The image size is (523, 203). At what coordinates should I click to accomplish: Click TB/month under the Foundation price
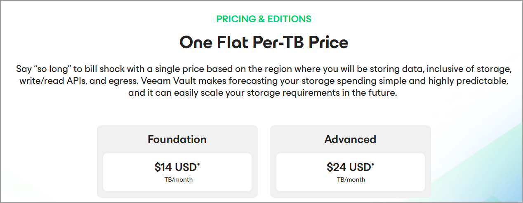tap(177, 180)
